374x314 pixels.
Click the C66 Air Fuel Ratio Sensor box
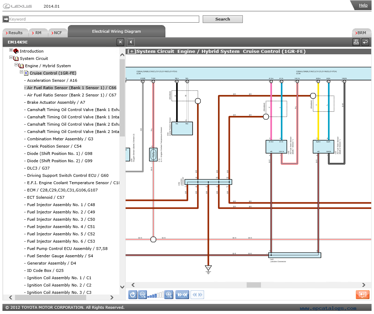(x=276, y=147)
